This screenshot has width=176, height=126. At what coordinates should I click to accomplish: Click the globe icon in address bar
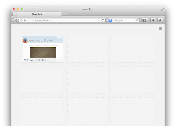click(21, 20)
